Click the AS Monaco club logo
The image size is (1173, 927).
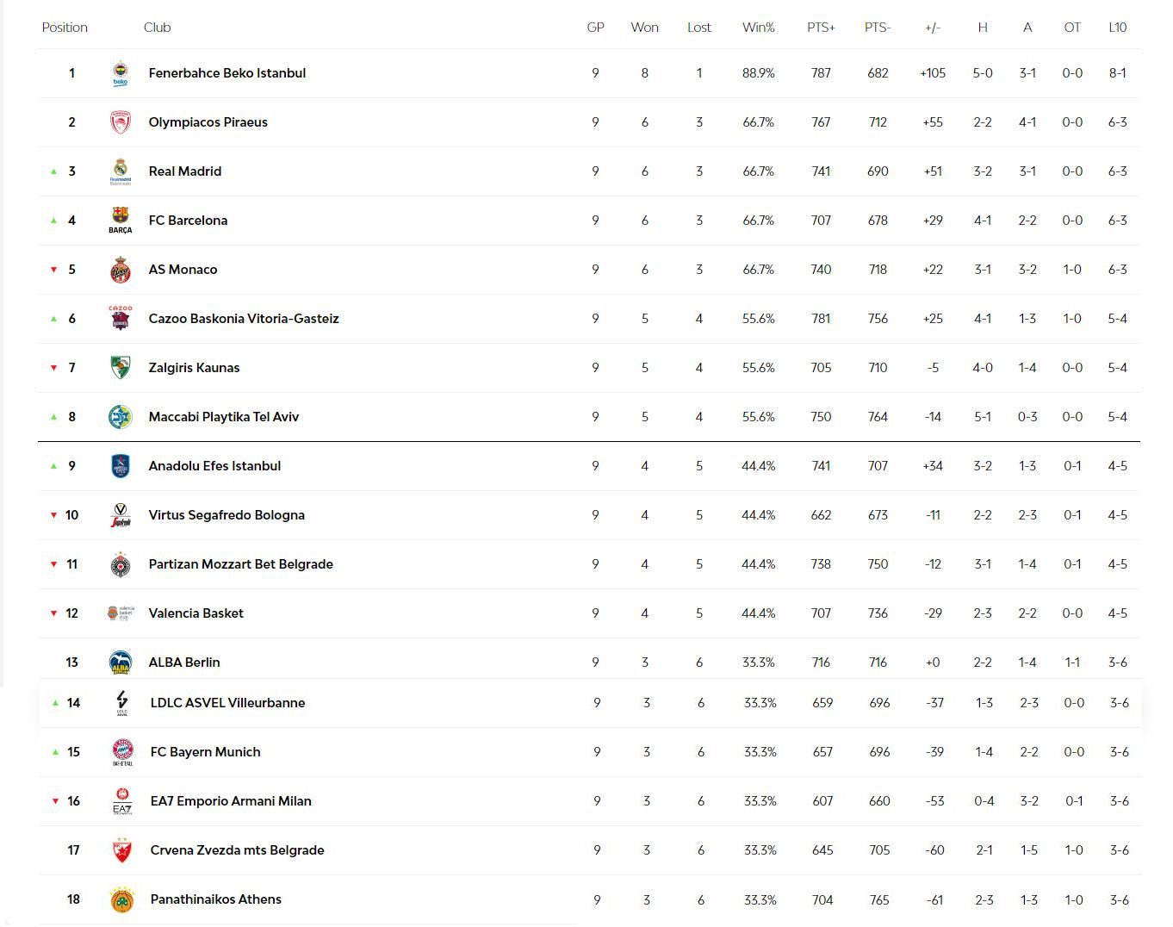tap(121, 270)
